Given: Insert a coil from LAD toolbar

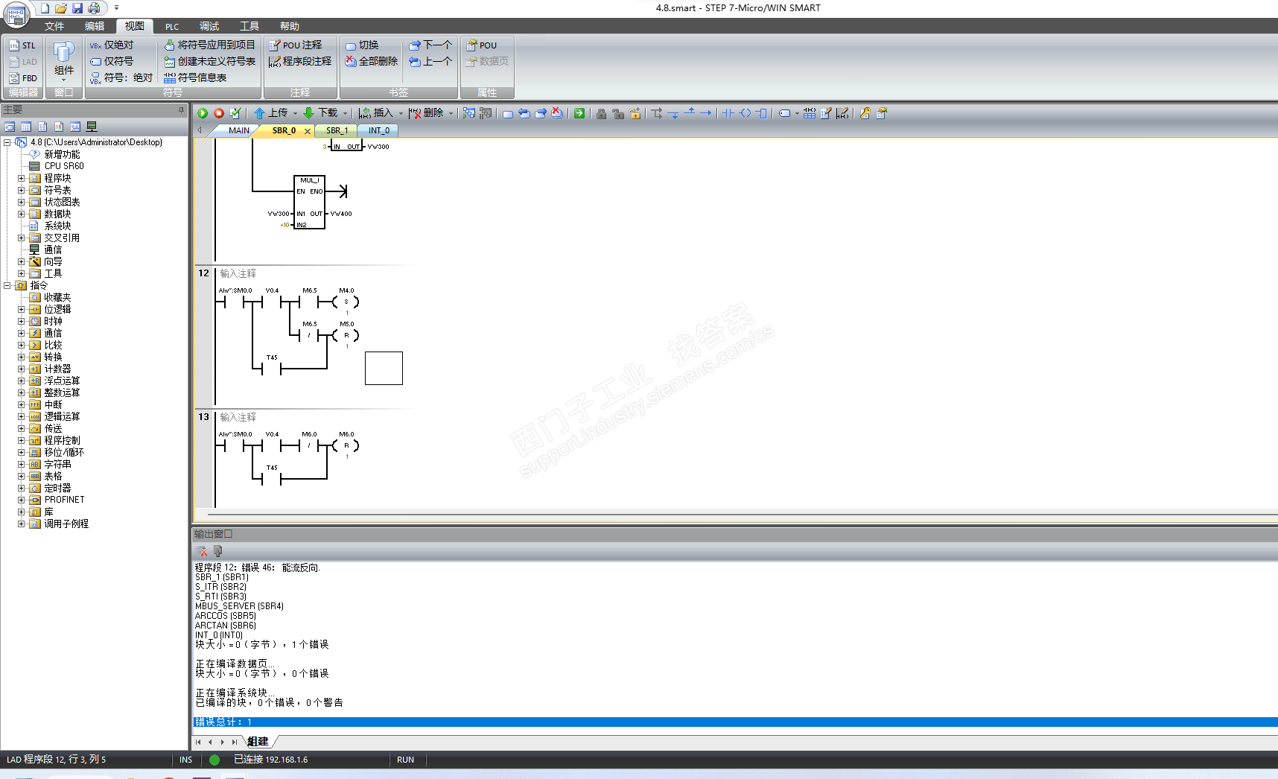Looking at the screenshot, I should 745,113.
